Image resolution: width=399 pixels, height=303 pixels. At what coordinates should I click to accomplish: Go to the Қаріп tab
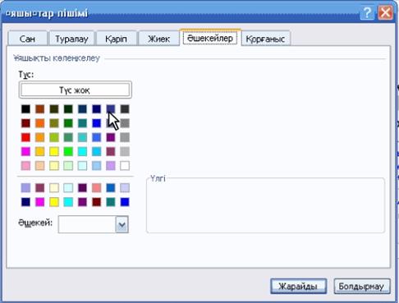116,39
